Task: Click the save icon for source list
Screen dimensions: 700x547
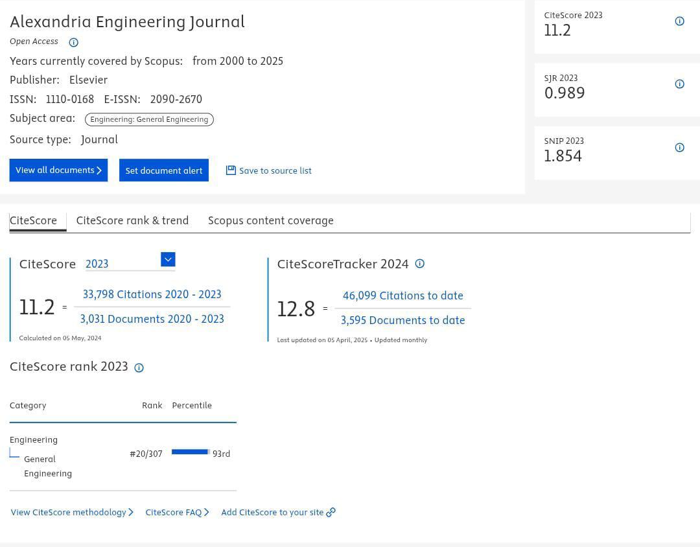Action: (231, 170)
